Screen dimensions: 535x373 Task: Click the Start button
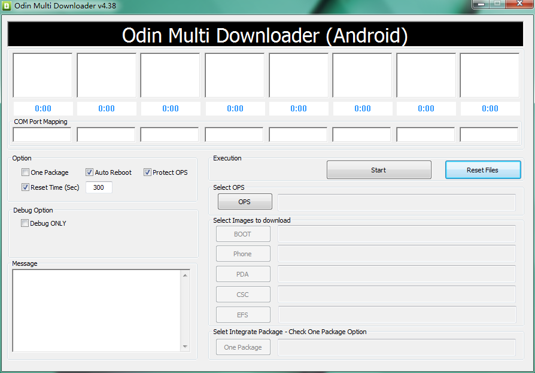point(379,170)
